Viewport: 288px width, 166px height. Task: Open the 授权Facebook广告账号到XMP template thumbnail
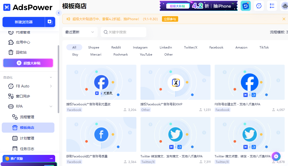tap(175, 82)
